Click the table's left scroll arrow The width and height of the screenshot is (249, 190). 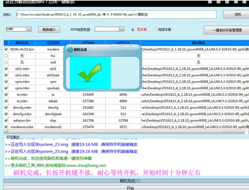pyautogui.click(x=6, y=132)
